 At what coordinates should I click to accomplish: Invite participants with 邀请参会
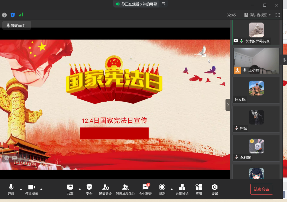[x=105, y=189]
